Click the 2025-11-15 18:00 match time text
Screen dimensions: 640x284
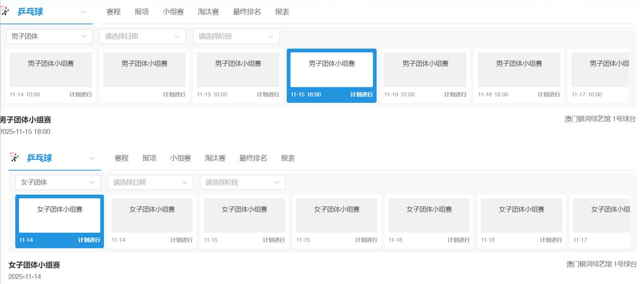point(25,131)
